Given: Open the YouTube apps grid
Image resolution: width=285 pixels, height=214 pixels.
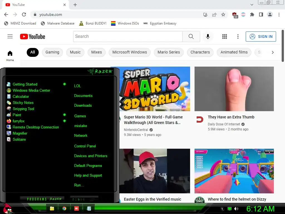Looking at the screenshot, I should 225,37.
